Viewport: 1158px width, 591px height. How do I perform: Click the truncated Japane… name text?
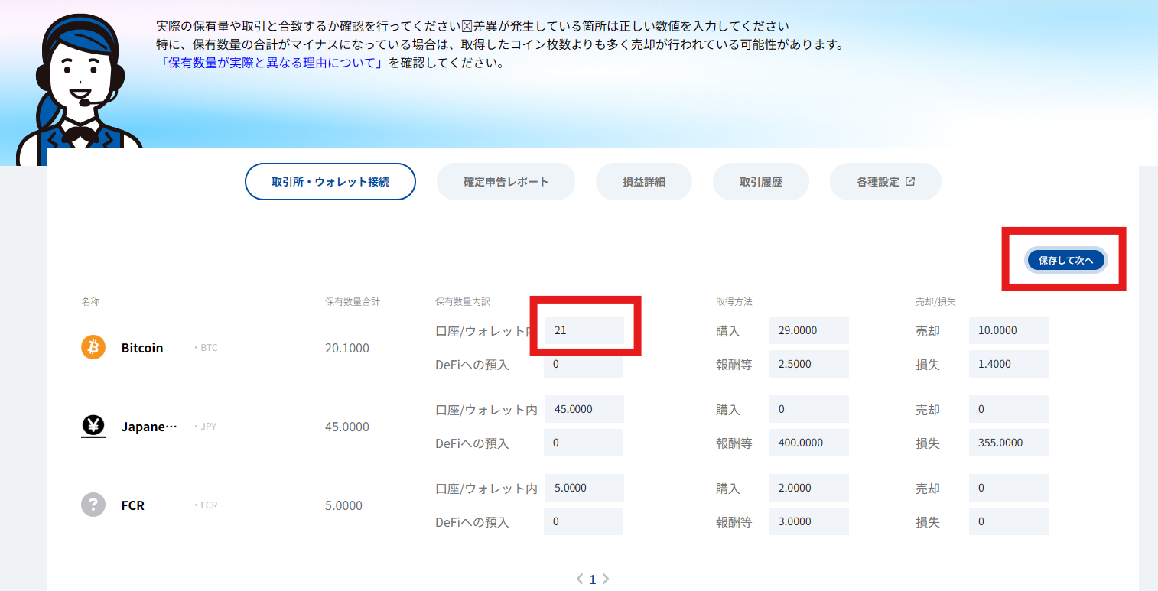point(149,427)
